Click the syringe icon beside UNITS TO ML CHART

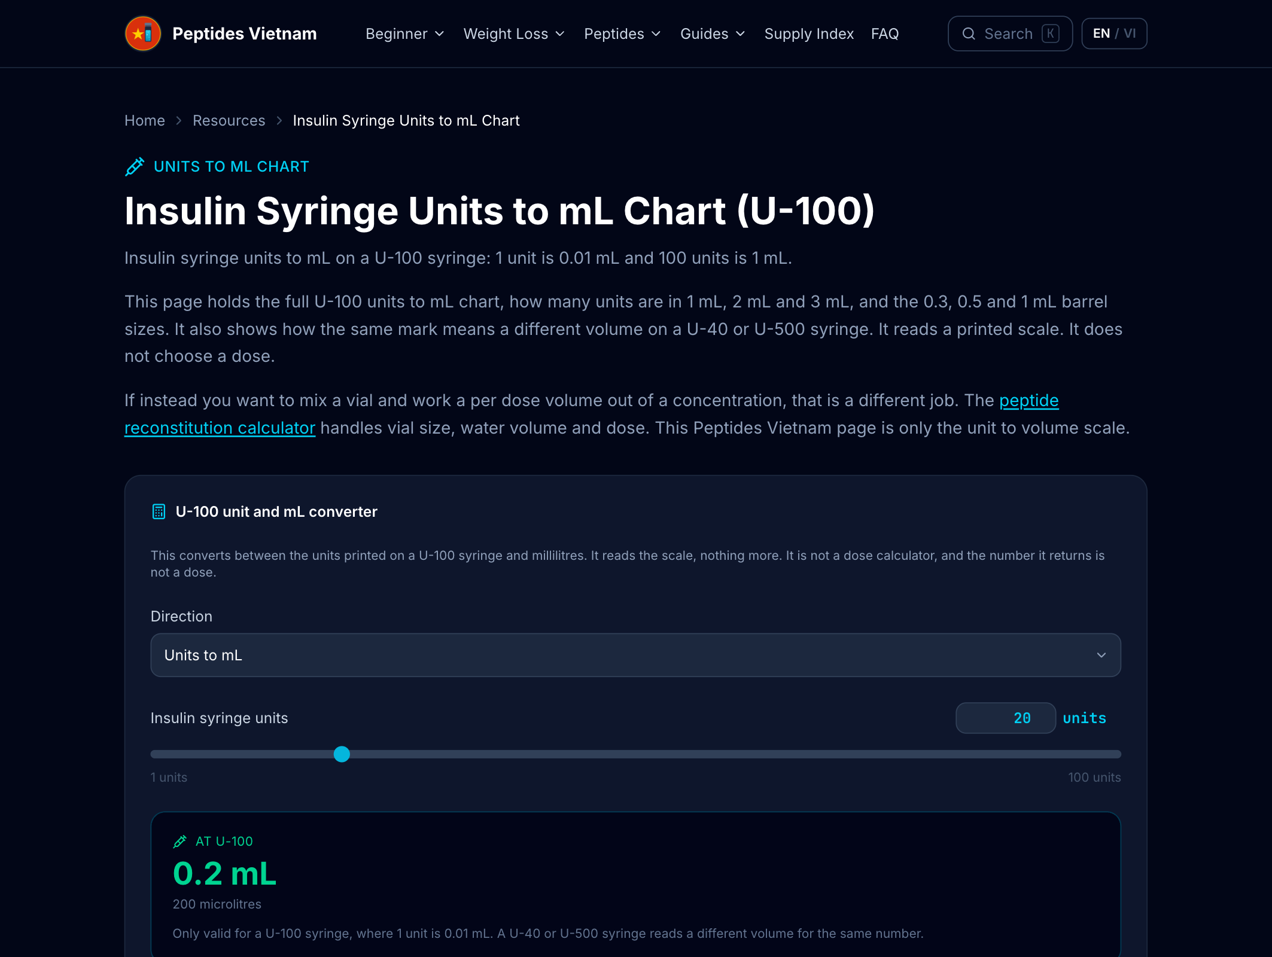coord(135,167)
